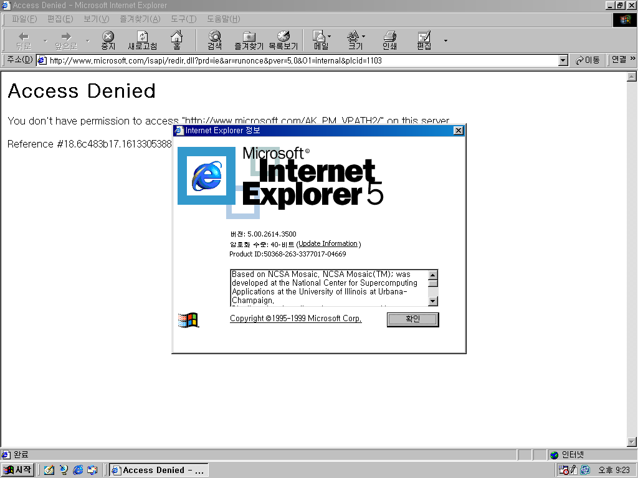Refresh the page with 새로고침 icon

tap(143, 40)
